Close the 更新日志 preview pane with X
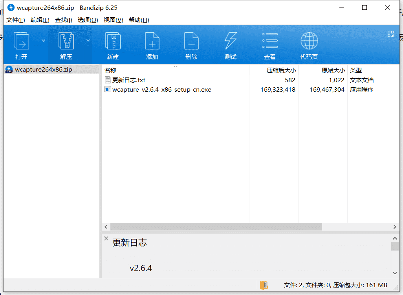The width and height of the screenshot is (403, 295). (x=106, y=238)
